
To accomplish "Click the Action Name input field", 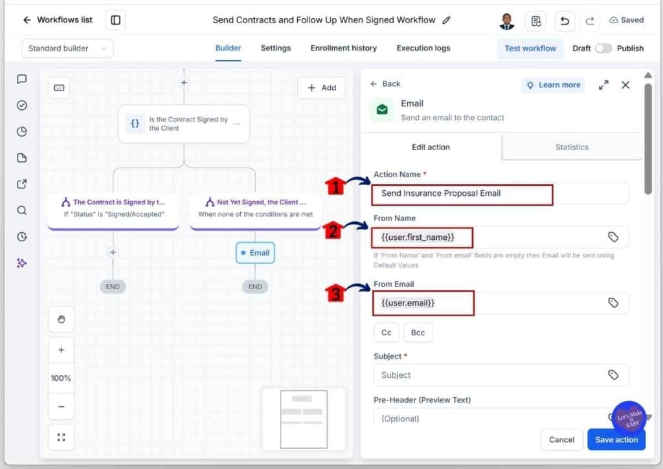I will (x=500, y=193).
